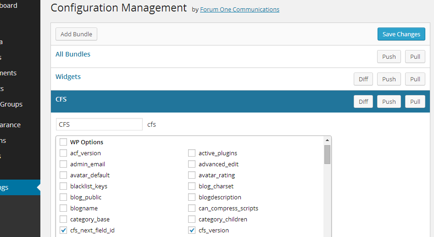
Task: Open Forum One Communications link
Action: (239, 9)
